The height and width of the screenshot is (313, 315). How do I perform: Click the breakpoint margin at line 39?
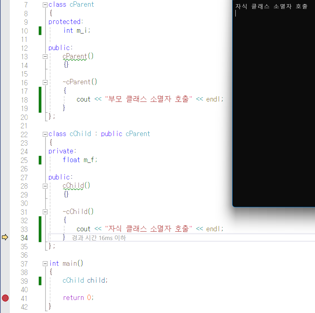tap(5, 281)
